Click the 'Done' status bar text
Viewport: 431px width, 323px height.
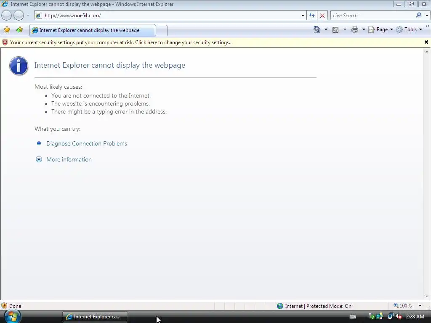pos(15,306)
